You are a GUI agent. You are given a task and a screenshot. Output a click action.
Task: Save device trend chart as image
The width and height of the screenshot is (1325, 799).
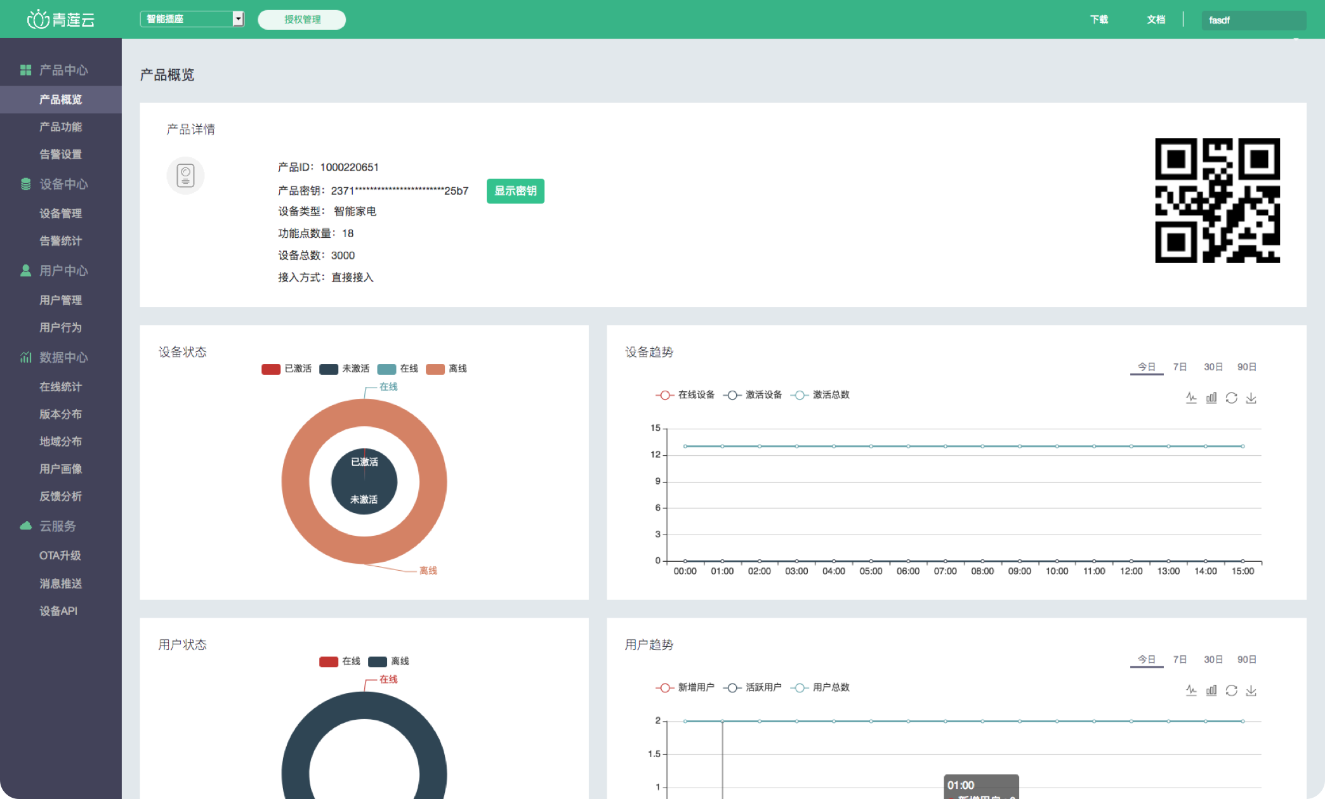coord(1251,398)
